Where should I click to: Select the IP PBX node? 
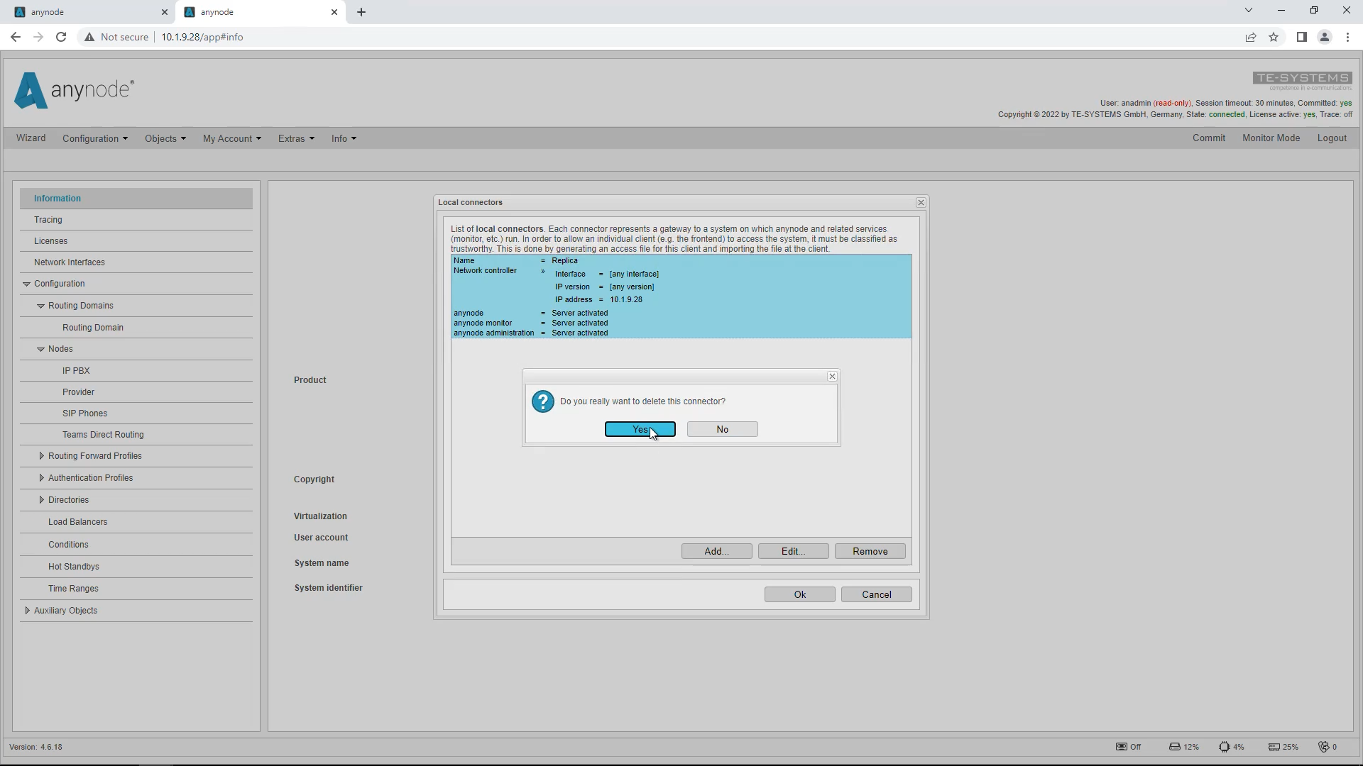pos(136,371)
